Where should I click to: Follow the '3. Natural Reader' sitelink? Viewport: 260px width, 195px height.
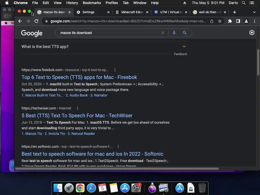[81, 134]
